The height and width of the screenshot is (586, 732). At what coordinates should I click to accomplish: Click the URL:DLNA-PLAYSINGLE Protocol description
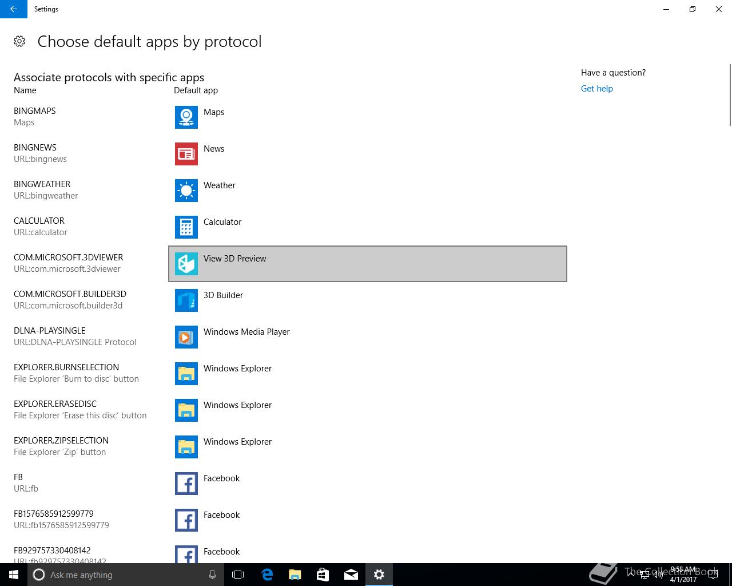pos(75,342)
